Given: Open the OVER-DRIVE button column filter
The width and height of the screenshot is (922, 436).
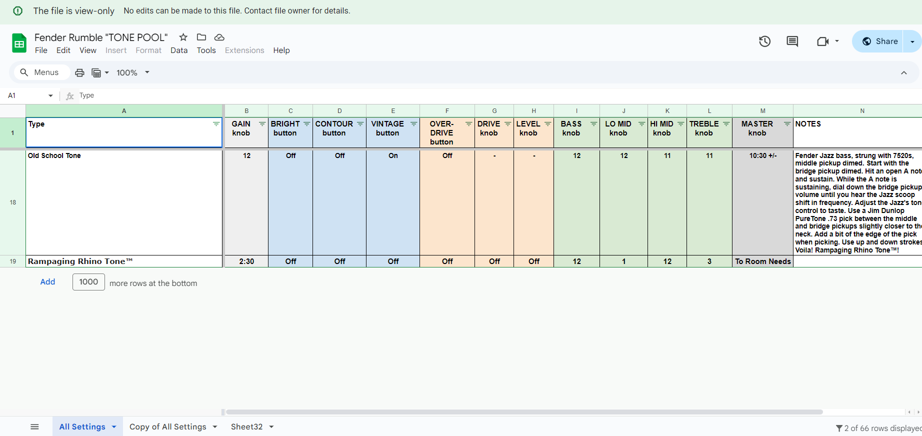Looking at the screenshot, I should [x=468, y=124].
